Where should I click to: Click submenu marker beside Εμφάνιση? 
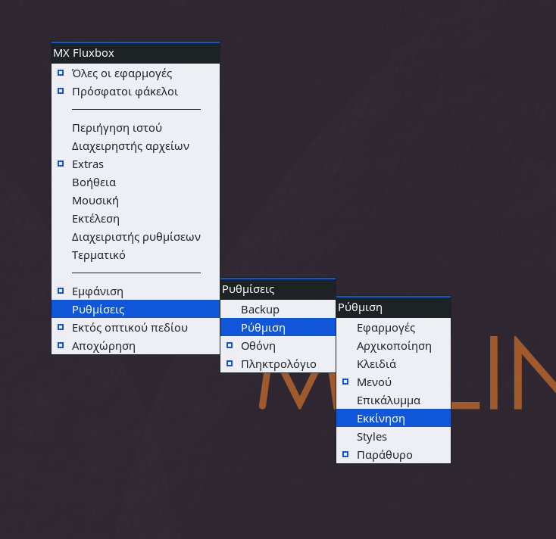(x=61, y=291)
